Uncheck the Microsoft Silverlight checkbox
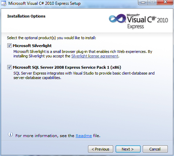The image size is (174, 156). click(x=9, y=46)
